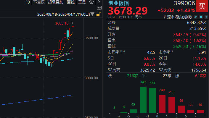The image size is (209, 118).
Task: Click the 52周高 value 3629.42
Action: tap(147, 70)
